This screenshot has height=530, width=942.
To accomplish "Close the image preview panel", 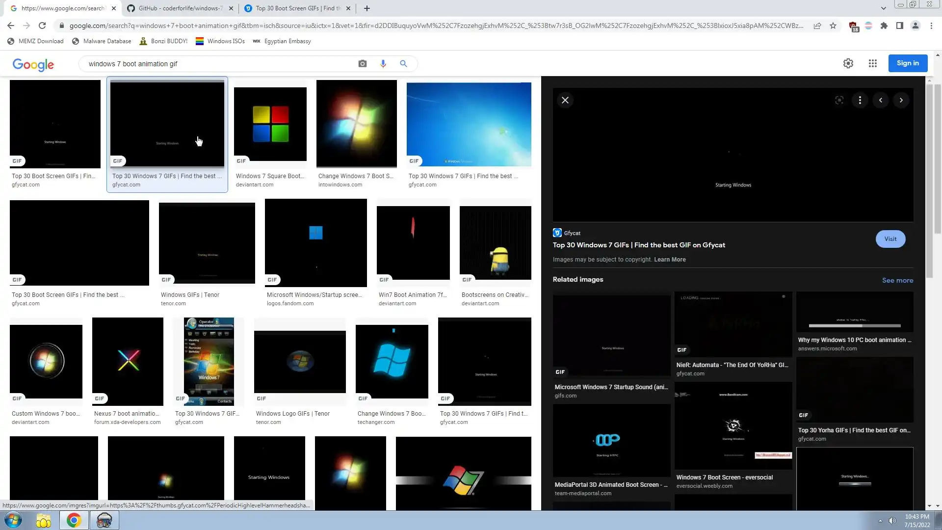I will coord(565,100).
